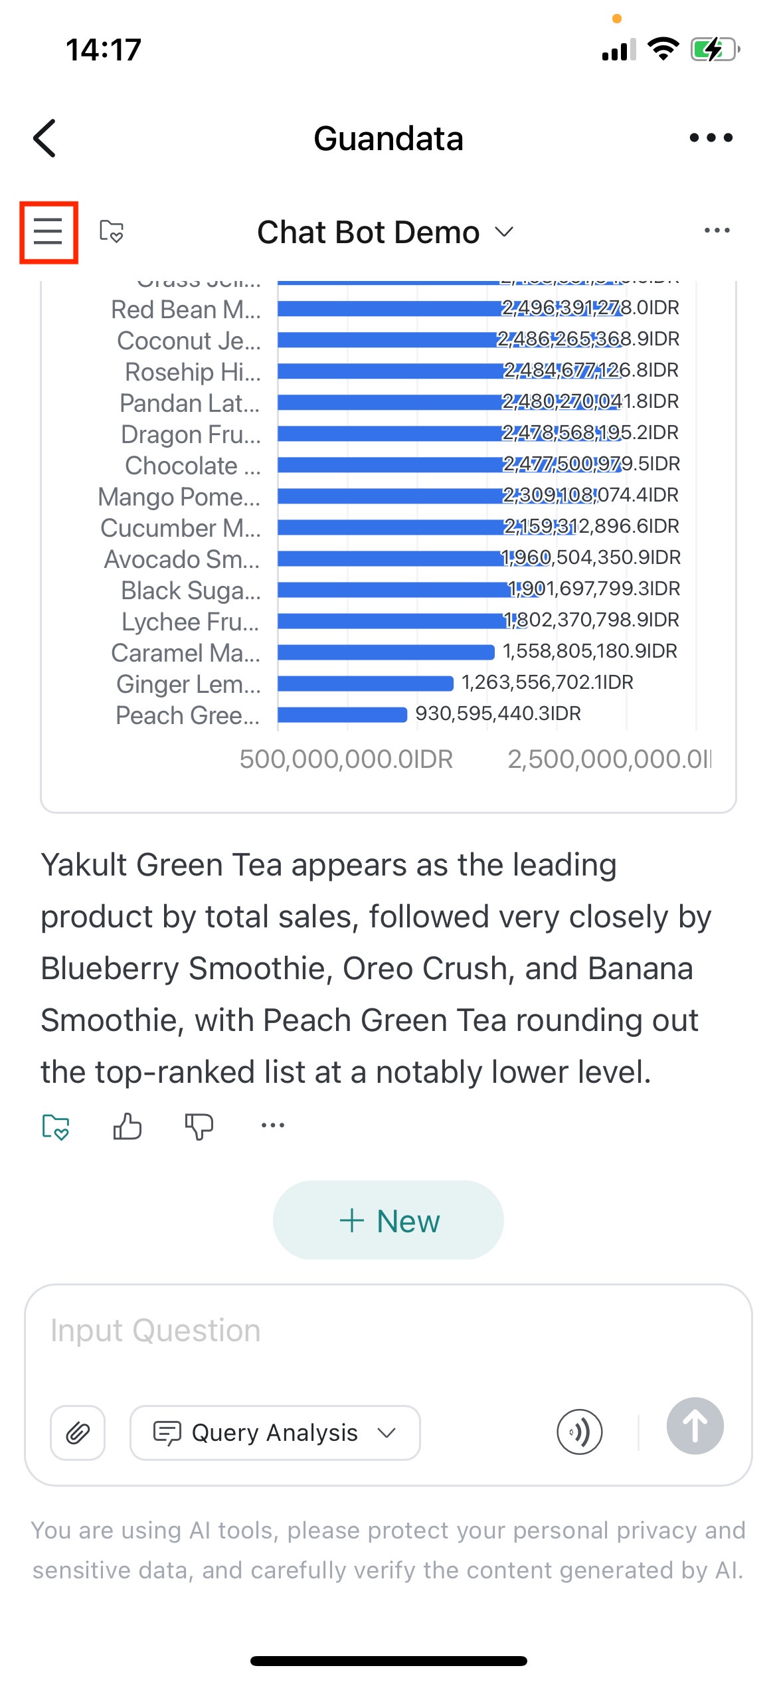Open Query Analysis mode dropdown
Image resolution: width=777 pixels, height=1682 pixels.
pyautogui.click(x=275, y=1433)
